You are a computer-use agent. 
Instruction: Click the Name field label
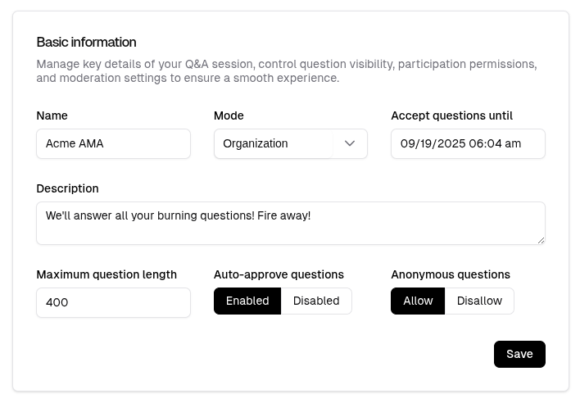click(x=52, y=115)
